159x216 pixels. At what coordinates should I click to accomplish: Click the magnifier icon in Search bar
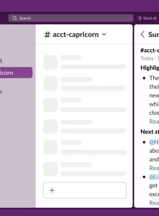(15, 18)
